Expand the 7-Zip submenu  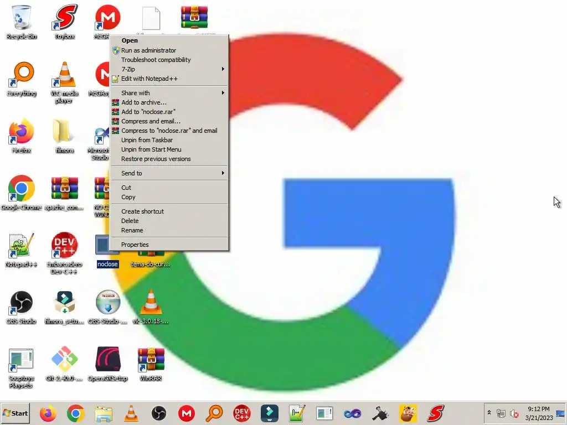[x=169, y=69]
